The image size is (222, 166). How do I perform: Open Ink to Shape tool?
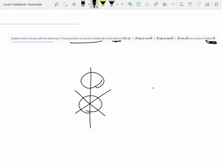(139, 4)
